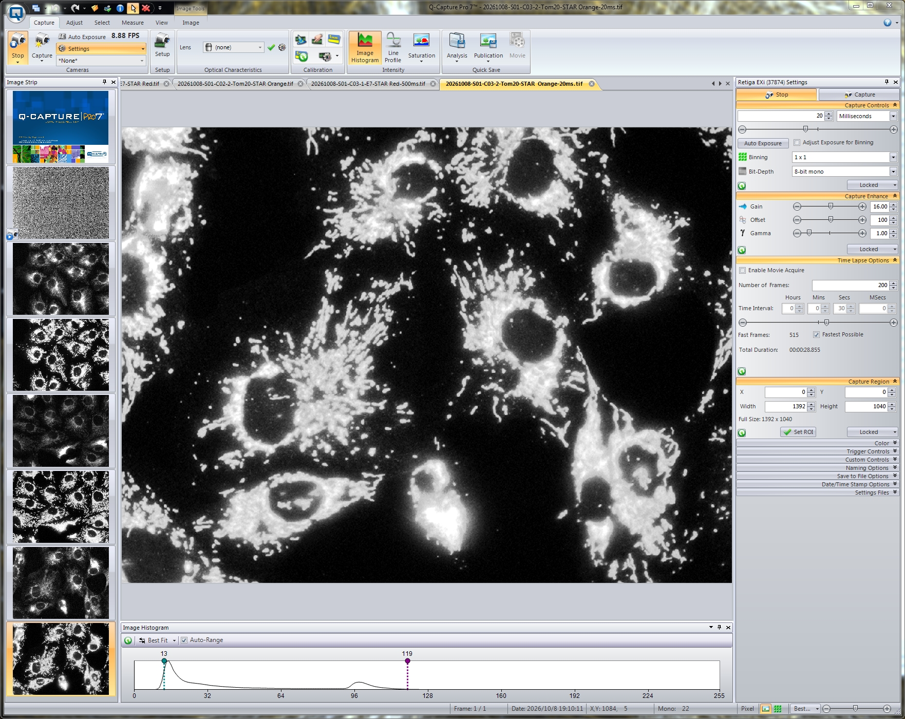Screen dimensions: 905x719
Task: Enable Movie Acquire checkbox
Action: coord(742,271)
